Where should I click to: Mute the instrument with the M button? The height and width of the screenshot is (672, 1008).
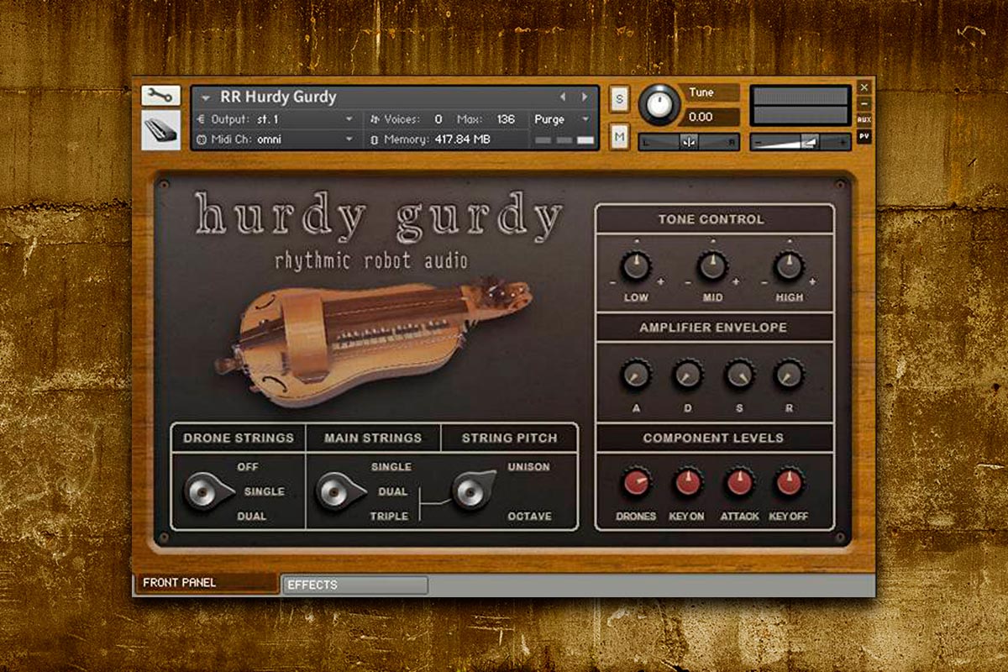[619, 136]
